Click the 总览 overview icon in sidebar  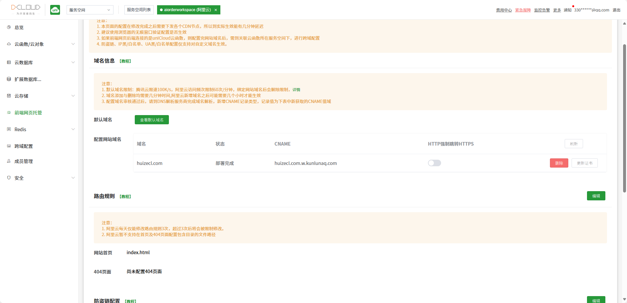(x=9, y=27)
